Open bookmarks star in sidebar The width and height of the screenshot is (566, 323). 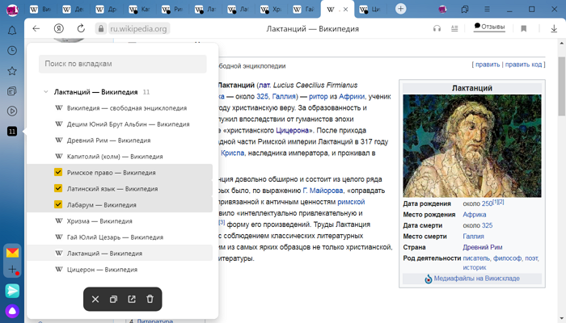point(12,71)
